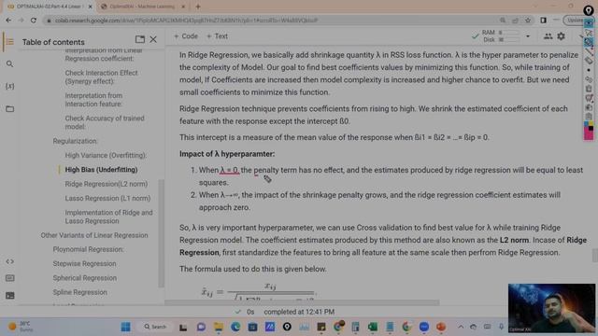Open the Variables {x} panel
This screenshot has width=598, height=336.
[10, 87]
